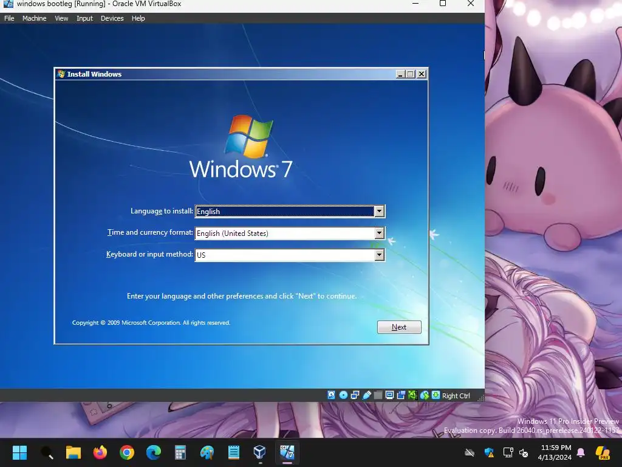Close the Install Windows dialog
The image size is (622, 467).
(x=422, y=74)
